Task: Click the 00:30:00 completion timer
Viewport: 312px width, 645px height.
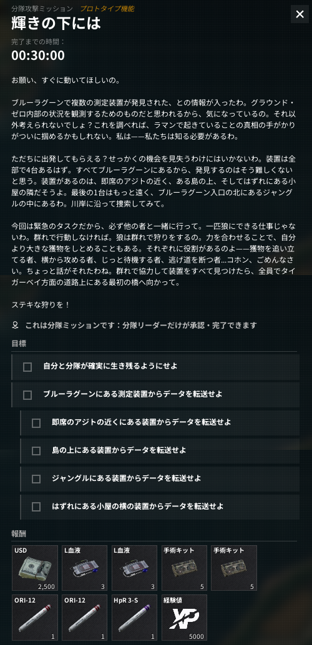Action: click(38, 56)
